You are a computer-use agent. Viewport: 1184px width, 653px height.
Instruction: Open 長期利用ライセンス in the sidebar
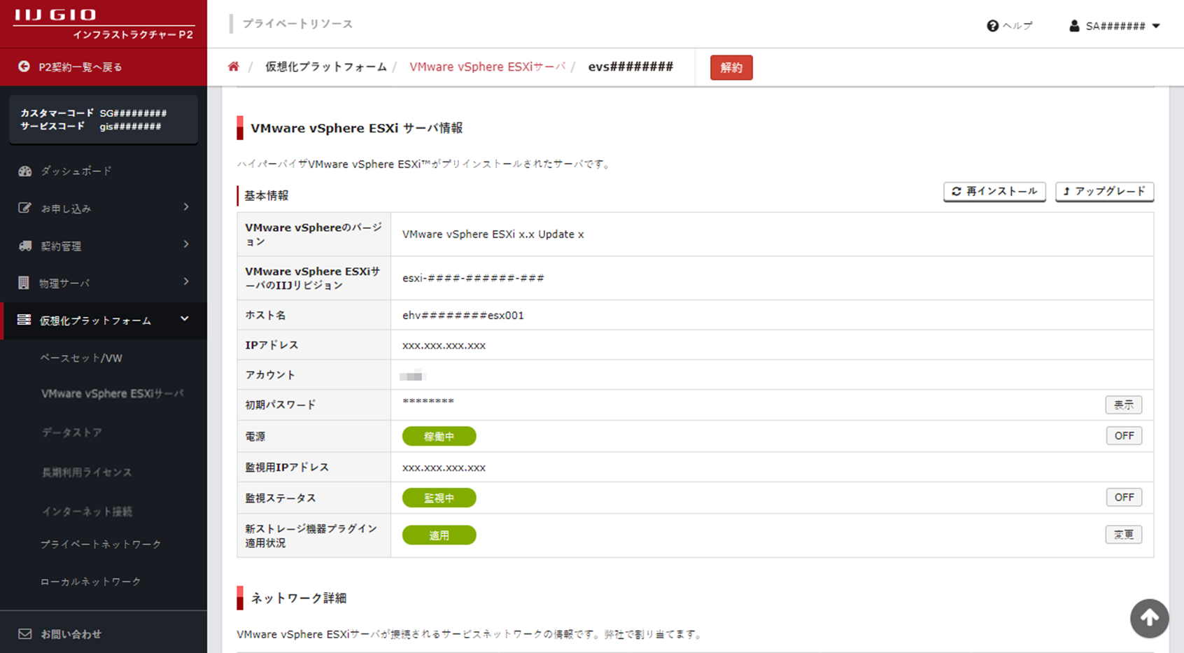(87, 472)
